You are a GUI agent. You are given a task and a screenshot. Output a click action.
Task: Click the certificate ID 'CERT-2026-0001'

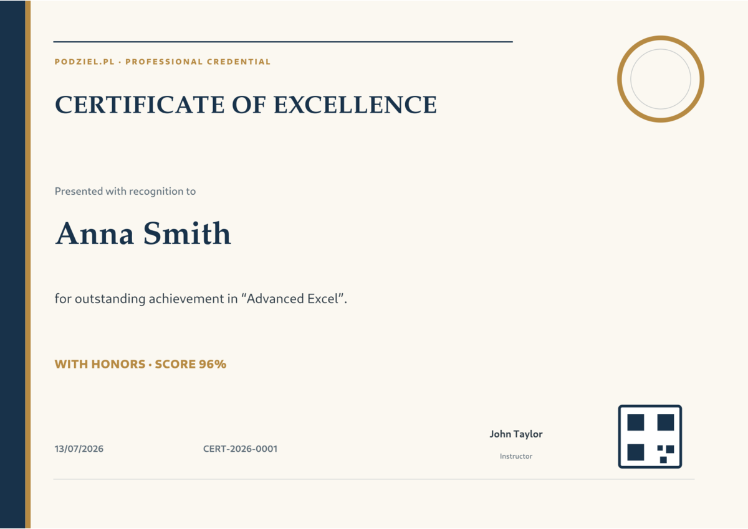coord(241,449)
